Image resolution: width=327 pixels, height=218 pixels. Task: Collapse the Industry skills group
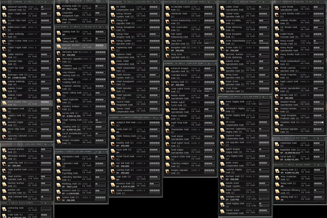322,165
